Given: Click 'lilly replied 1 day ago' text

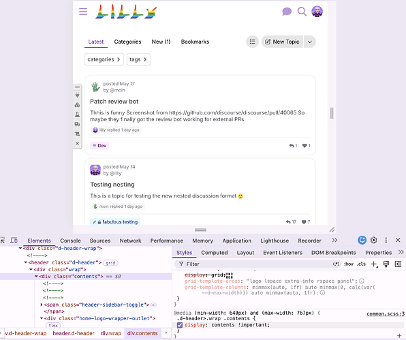Looking at the screenshot, I should 119,130.
